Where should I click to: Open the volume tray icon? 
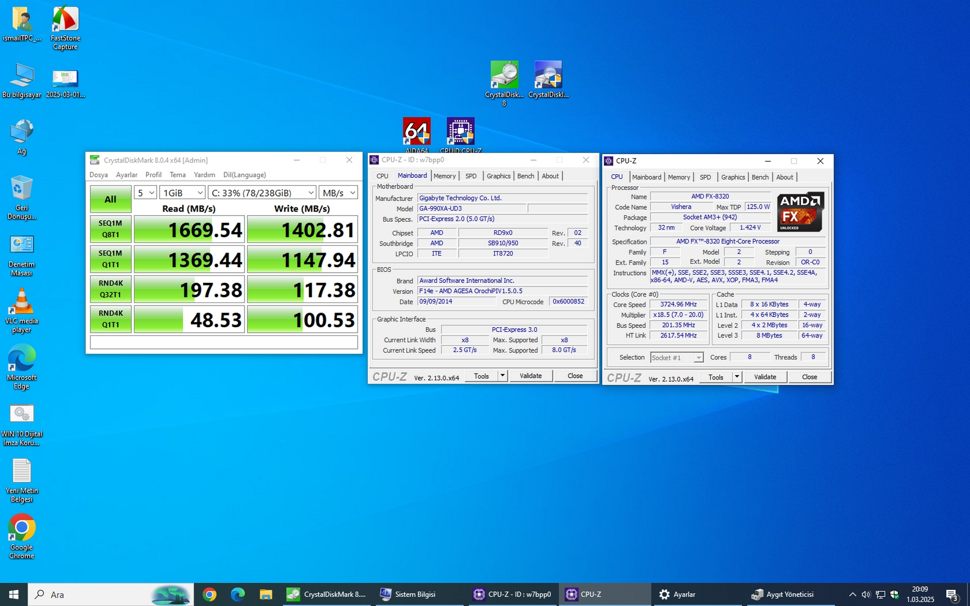866,594
